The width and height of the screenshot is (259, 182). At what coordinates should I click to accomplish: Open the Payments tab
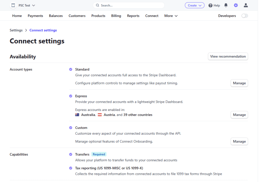pyautogui.click(x=35, y=16)
